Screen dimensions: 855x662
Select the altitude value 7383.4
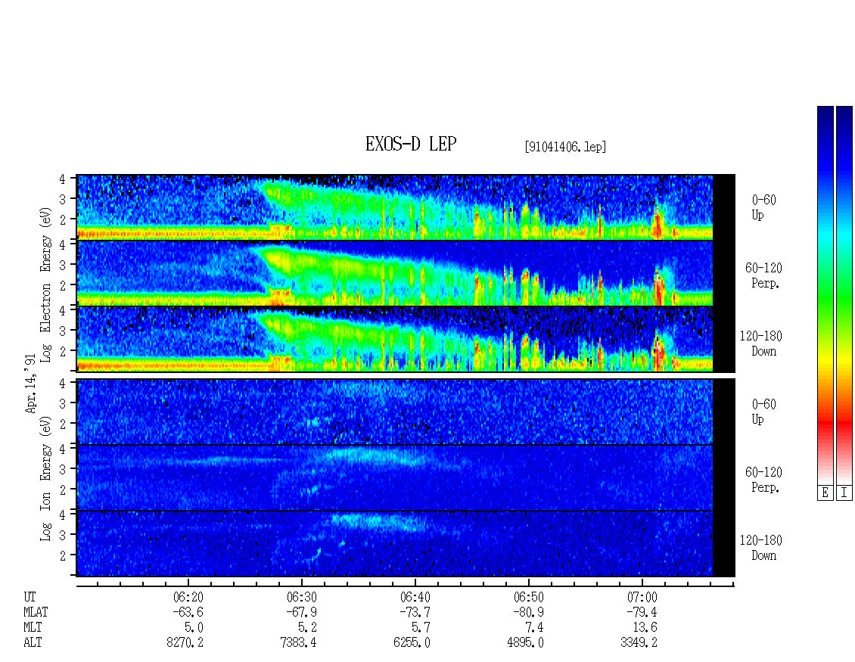(299, 642)
